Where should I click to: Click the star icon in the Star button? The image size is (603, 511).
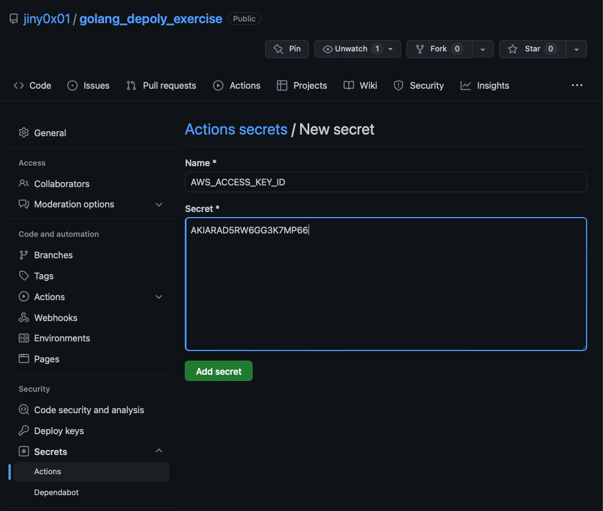point(512,49)
